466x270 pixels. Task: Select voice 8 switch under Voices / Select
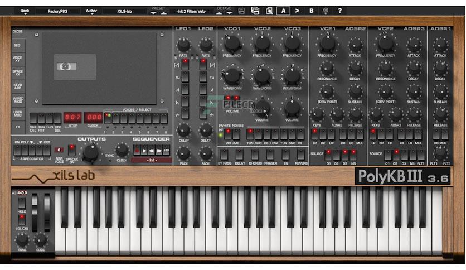(164, 118)
